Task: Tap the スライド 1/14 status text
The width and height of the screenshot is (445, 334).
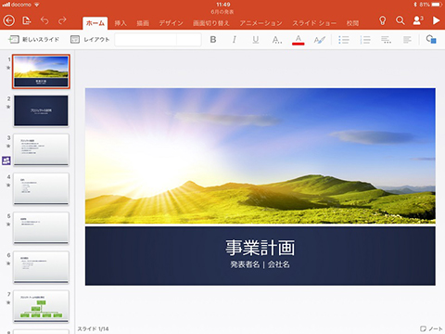Action: click(x=93, y=328)
